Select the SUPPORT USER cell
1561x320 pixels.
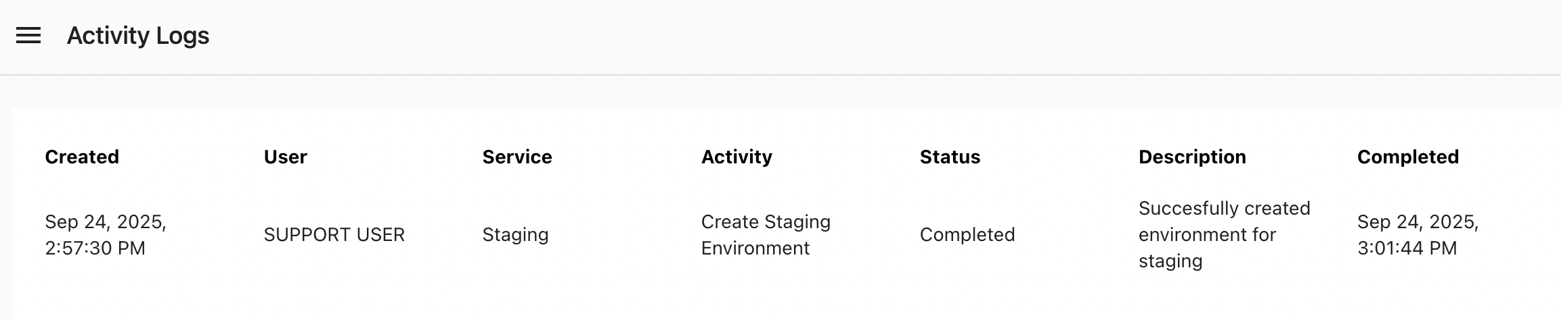tap(334, 234)
